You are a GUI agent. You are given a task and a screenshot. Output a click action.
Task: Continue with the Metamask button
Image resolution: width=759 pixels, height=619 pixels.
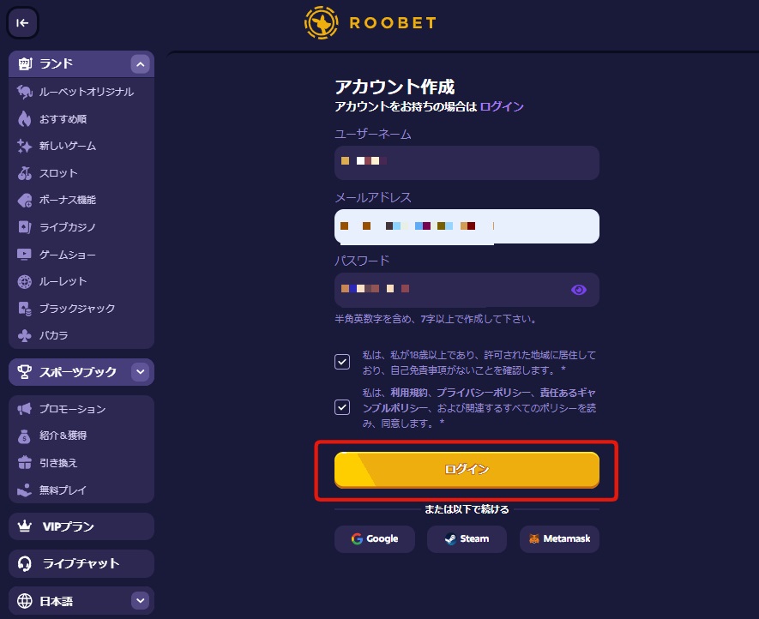click(x=559, y=538)
